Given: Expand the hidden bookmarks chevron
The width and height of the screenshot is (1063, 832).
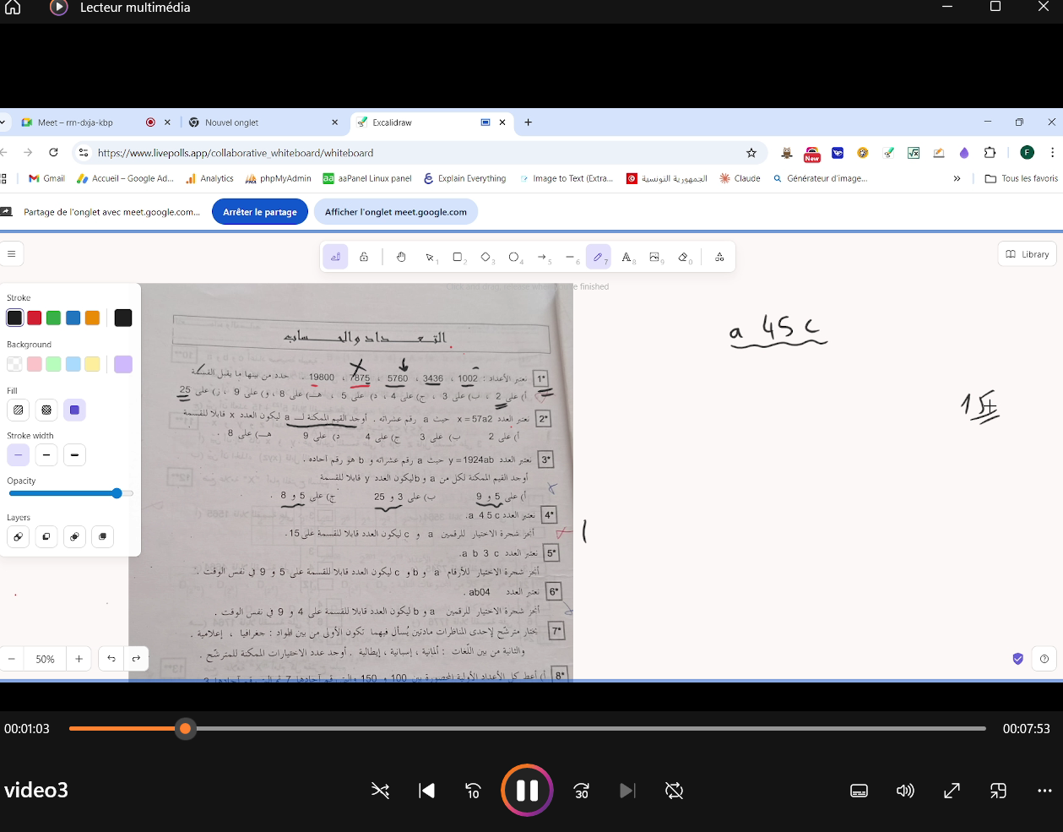Looking at the screenshot, I should [x=957, y=178].
